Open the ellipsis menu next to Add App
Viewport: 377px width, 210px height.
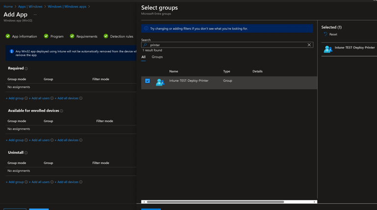click(x=35, y=15)
